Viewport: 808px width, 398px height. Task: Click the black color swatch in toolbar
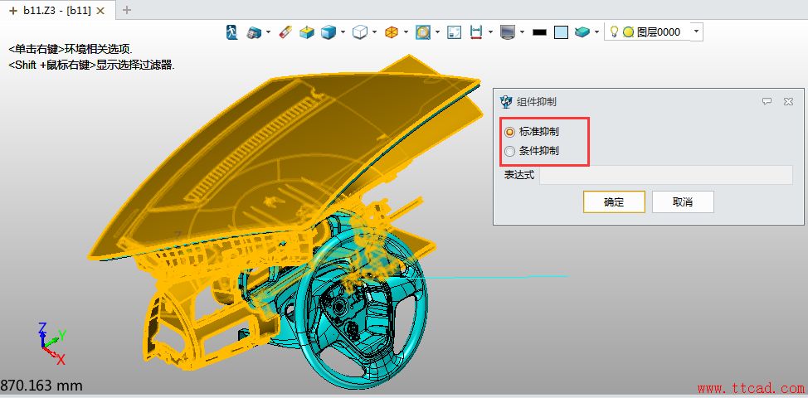pyautogui.click(x=539, y=32)
